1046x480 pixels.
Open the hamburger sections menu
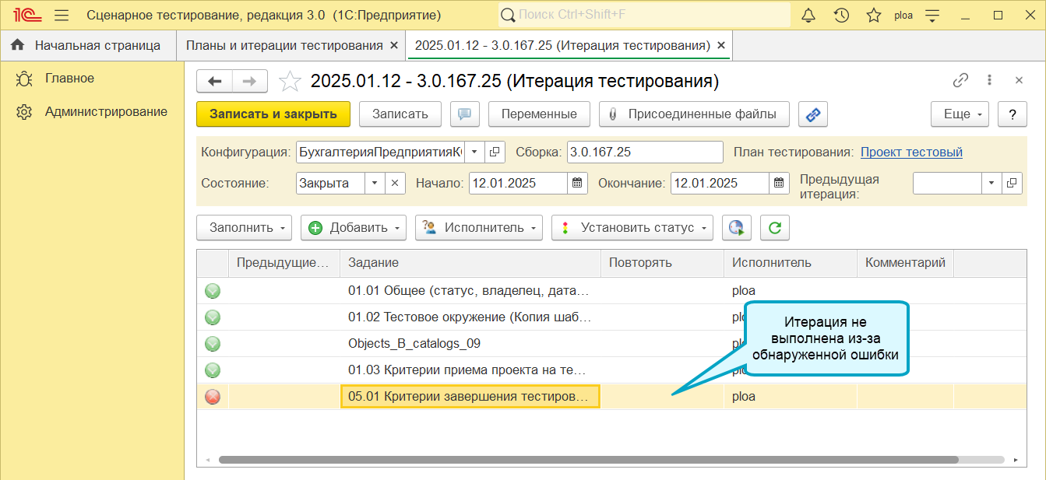[x=62, y=15]
